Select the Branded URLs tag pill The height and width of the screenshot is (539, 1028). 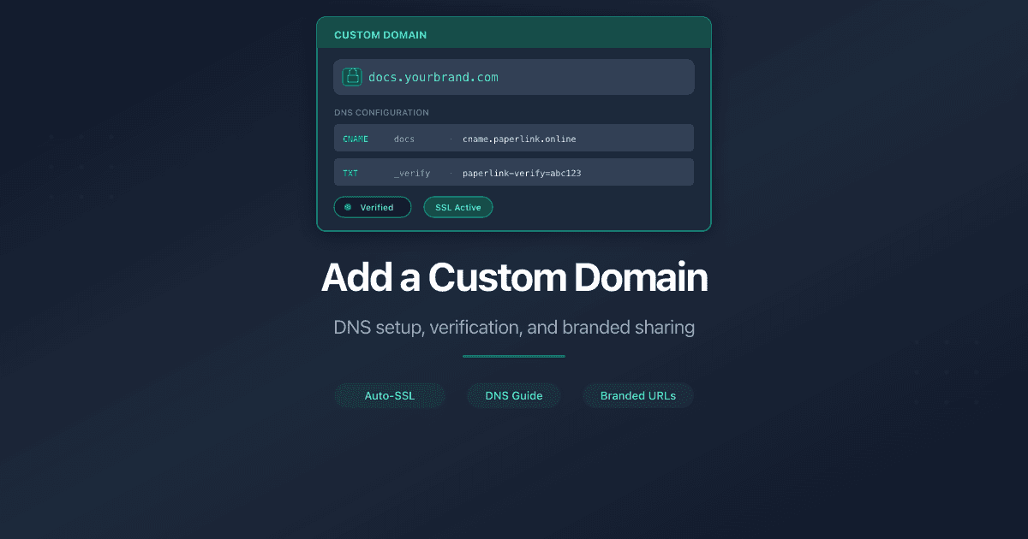[x=638, y=395]
